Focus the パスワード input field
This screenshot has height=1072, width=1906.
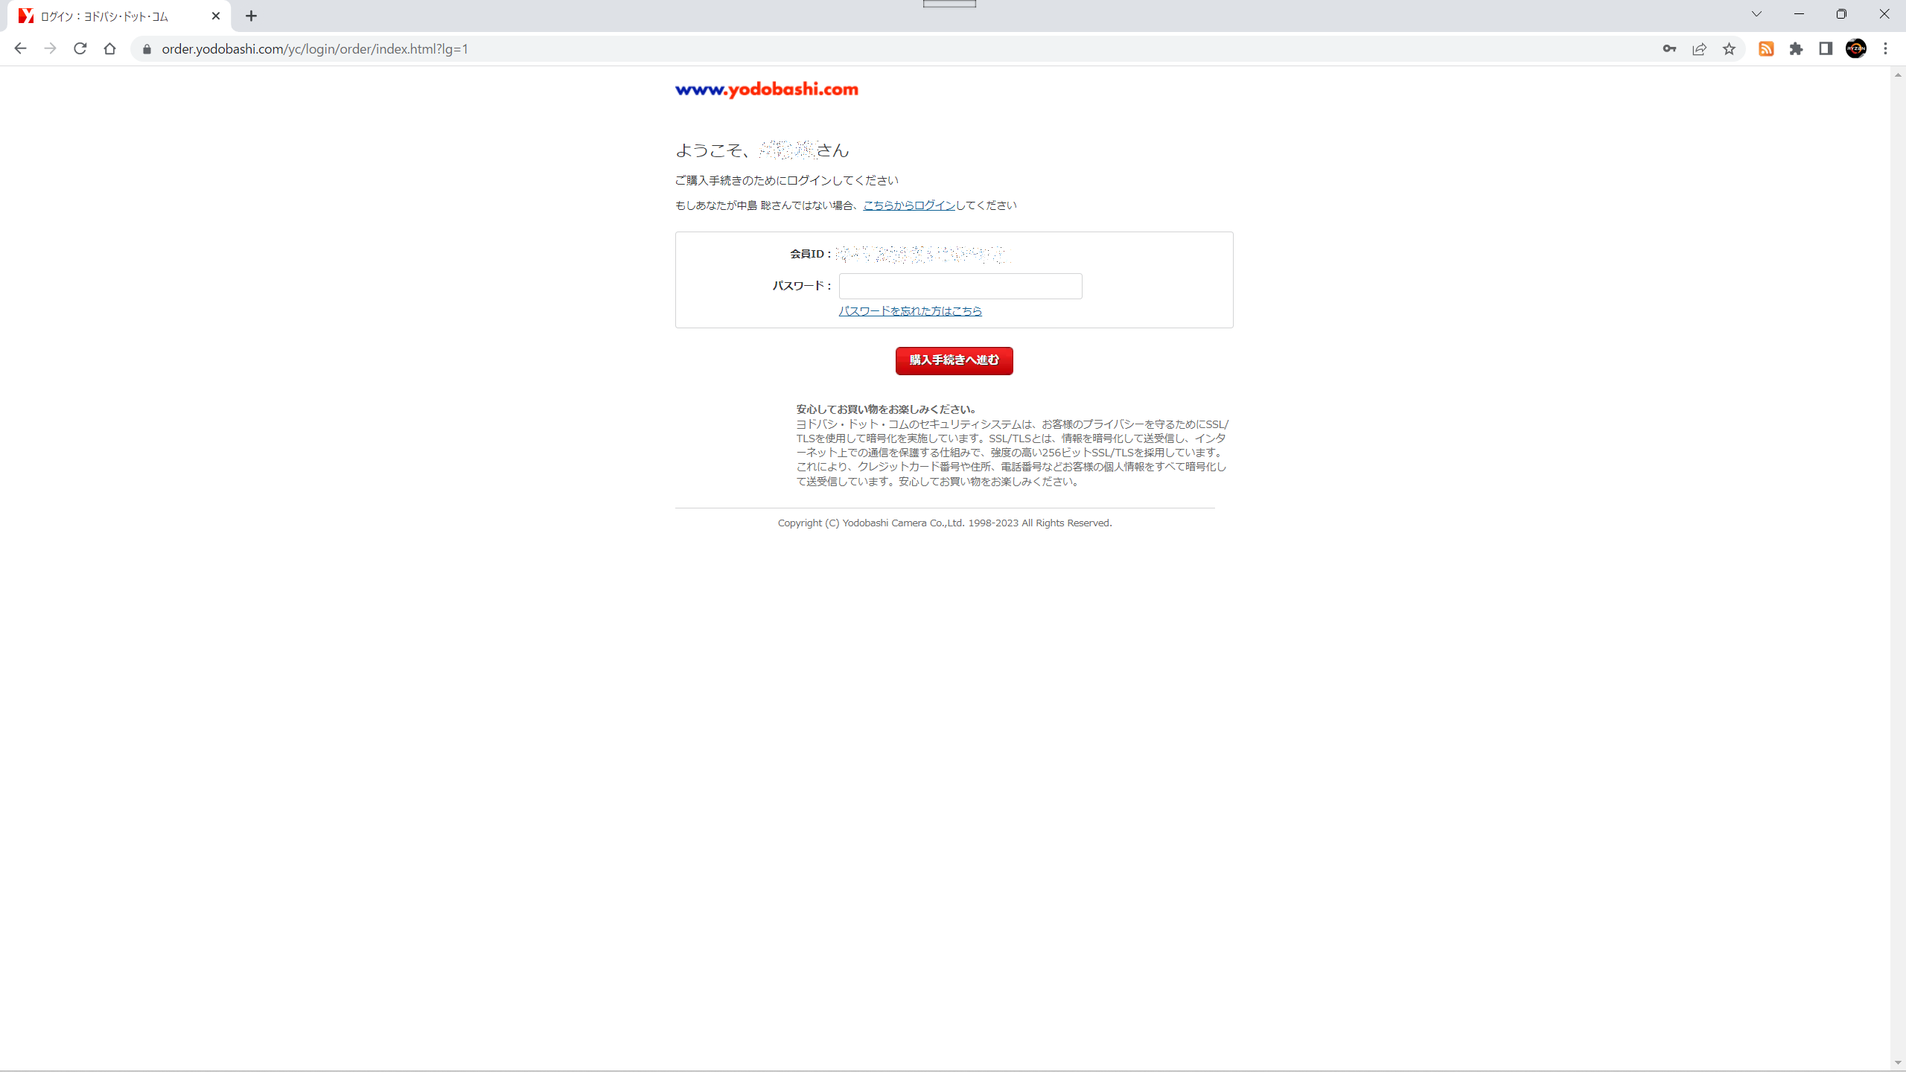coord(960,286)
